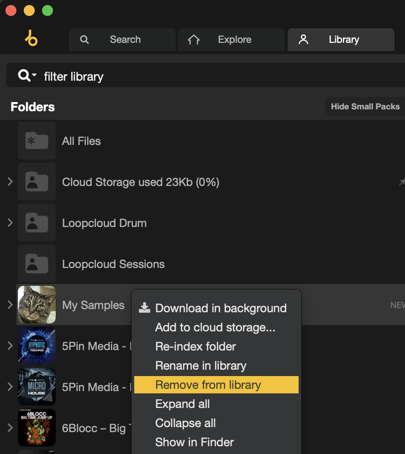Image resolution: width=405 pixels, height=454 pixels.
Task: Expand the My Samples folder
Action: (10, 304)
